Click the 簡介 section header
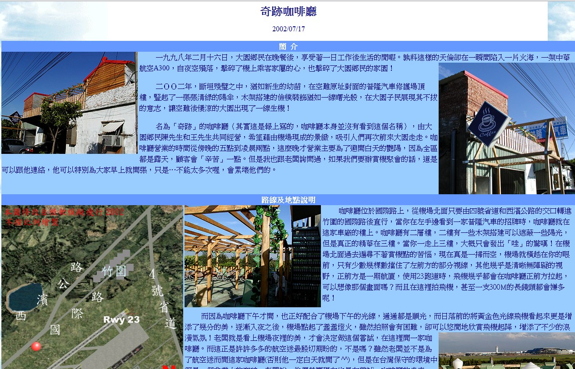The width and height of the screenshot is (575, 369). pos(288,46)
